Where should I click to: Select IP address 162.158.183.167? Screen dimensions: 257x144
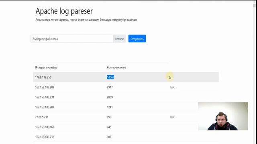pos(45,127)
